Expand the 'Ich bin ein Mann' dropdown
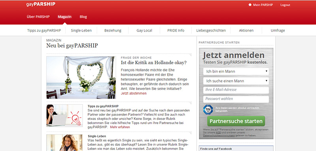The width and height of the screenshot is (316, 151). click(236, 71)
